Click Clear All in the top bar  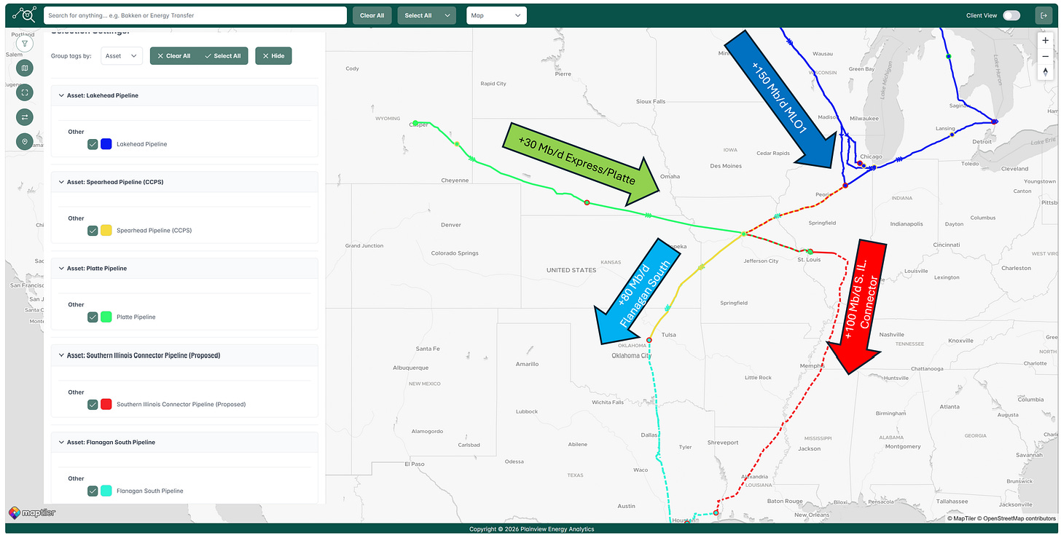coord(372,15)
